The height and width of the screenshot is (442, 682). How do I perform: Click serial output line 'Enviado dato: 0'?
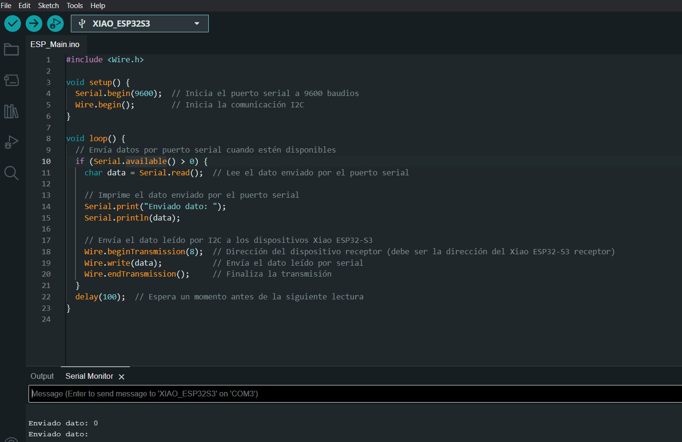click(x=63, y=423)
